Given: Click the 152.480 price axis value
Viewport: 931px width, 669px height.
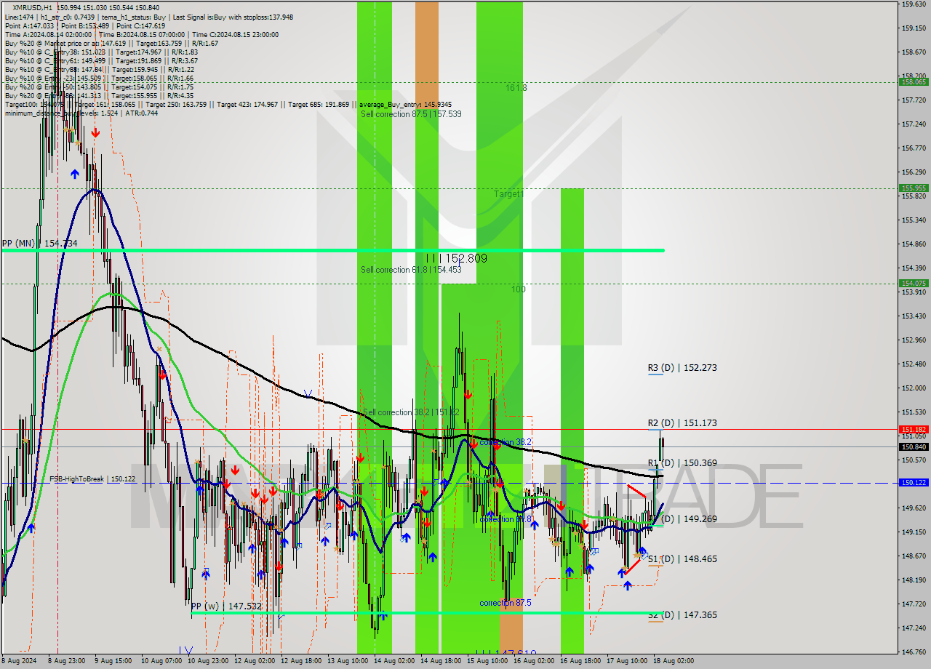Looking at the screenshot, I should click(x=913, y=364).
